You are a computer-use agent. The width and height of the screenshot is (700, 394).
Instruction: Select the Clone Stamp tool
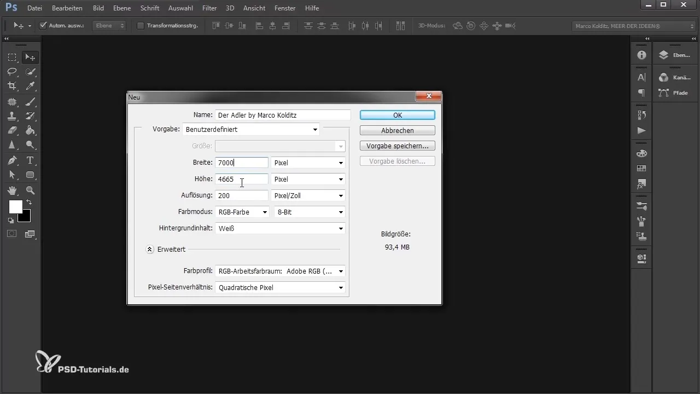pyautogui.click(x=12, y=116)
